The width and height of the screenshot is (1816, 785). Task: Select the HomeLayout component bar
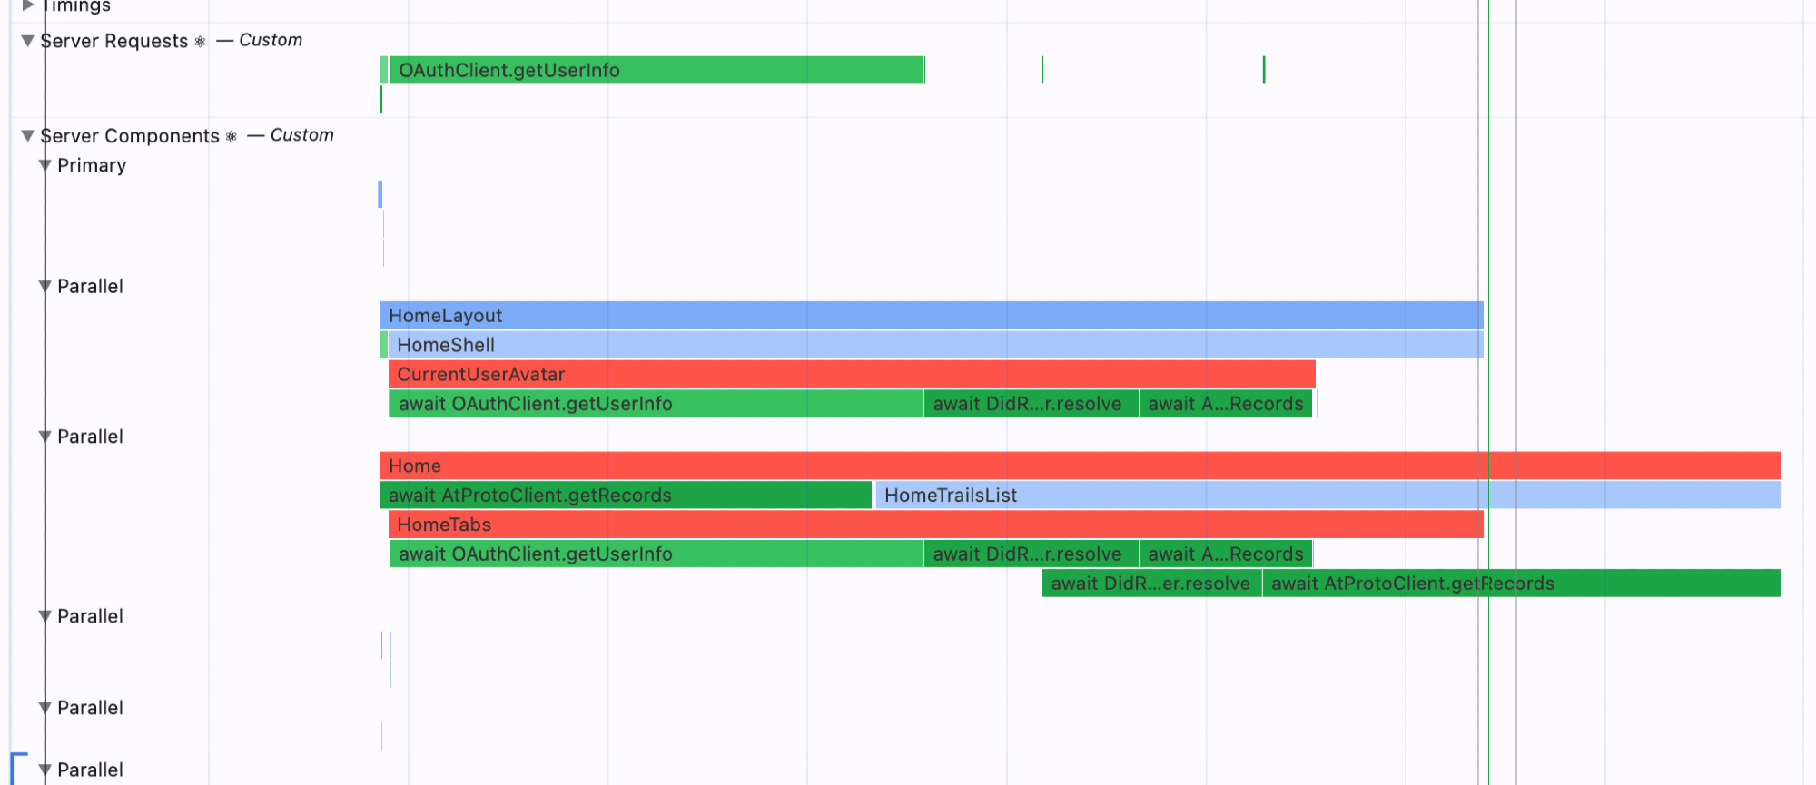(x=931, y=315)
